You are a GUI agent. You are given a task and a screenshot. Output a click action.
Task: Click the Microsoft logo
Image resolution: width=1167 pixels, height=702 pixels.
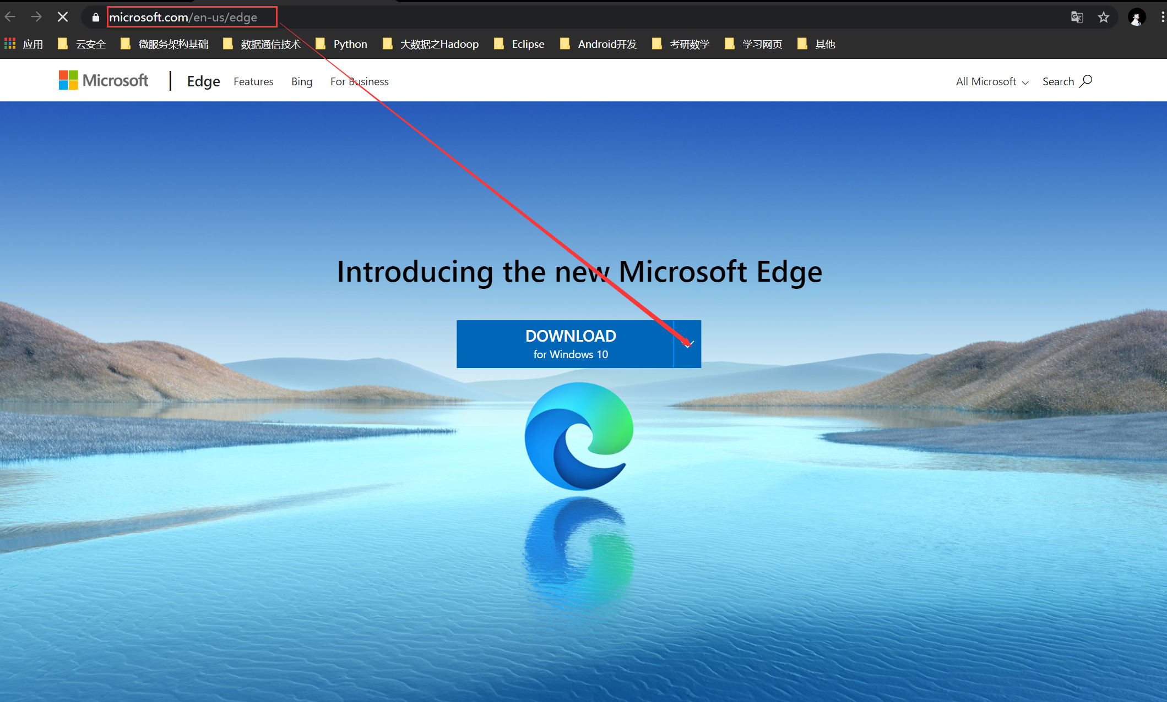point(104,80)
